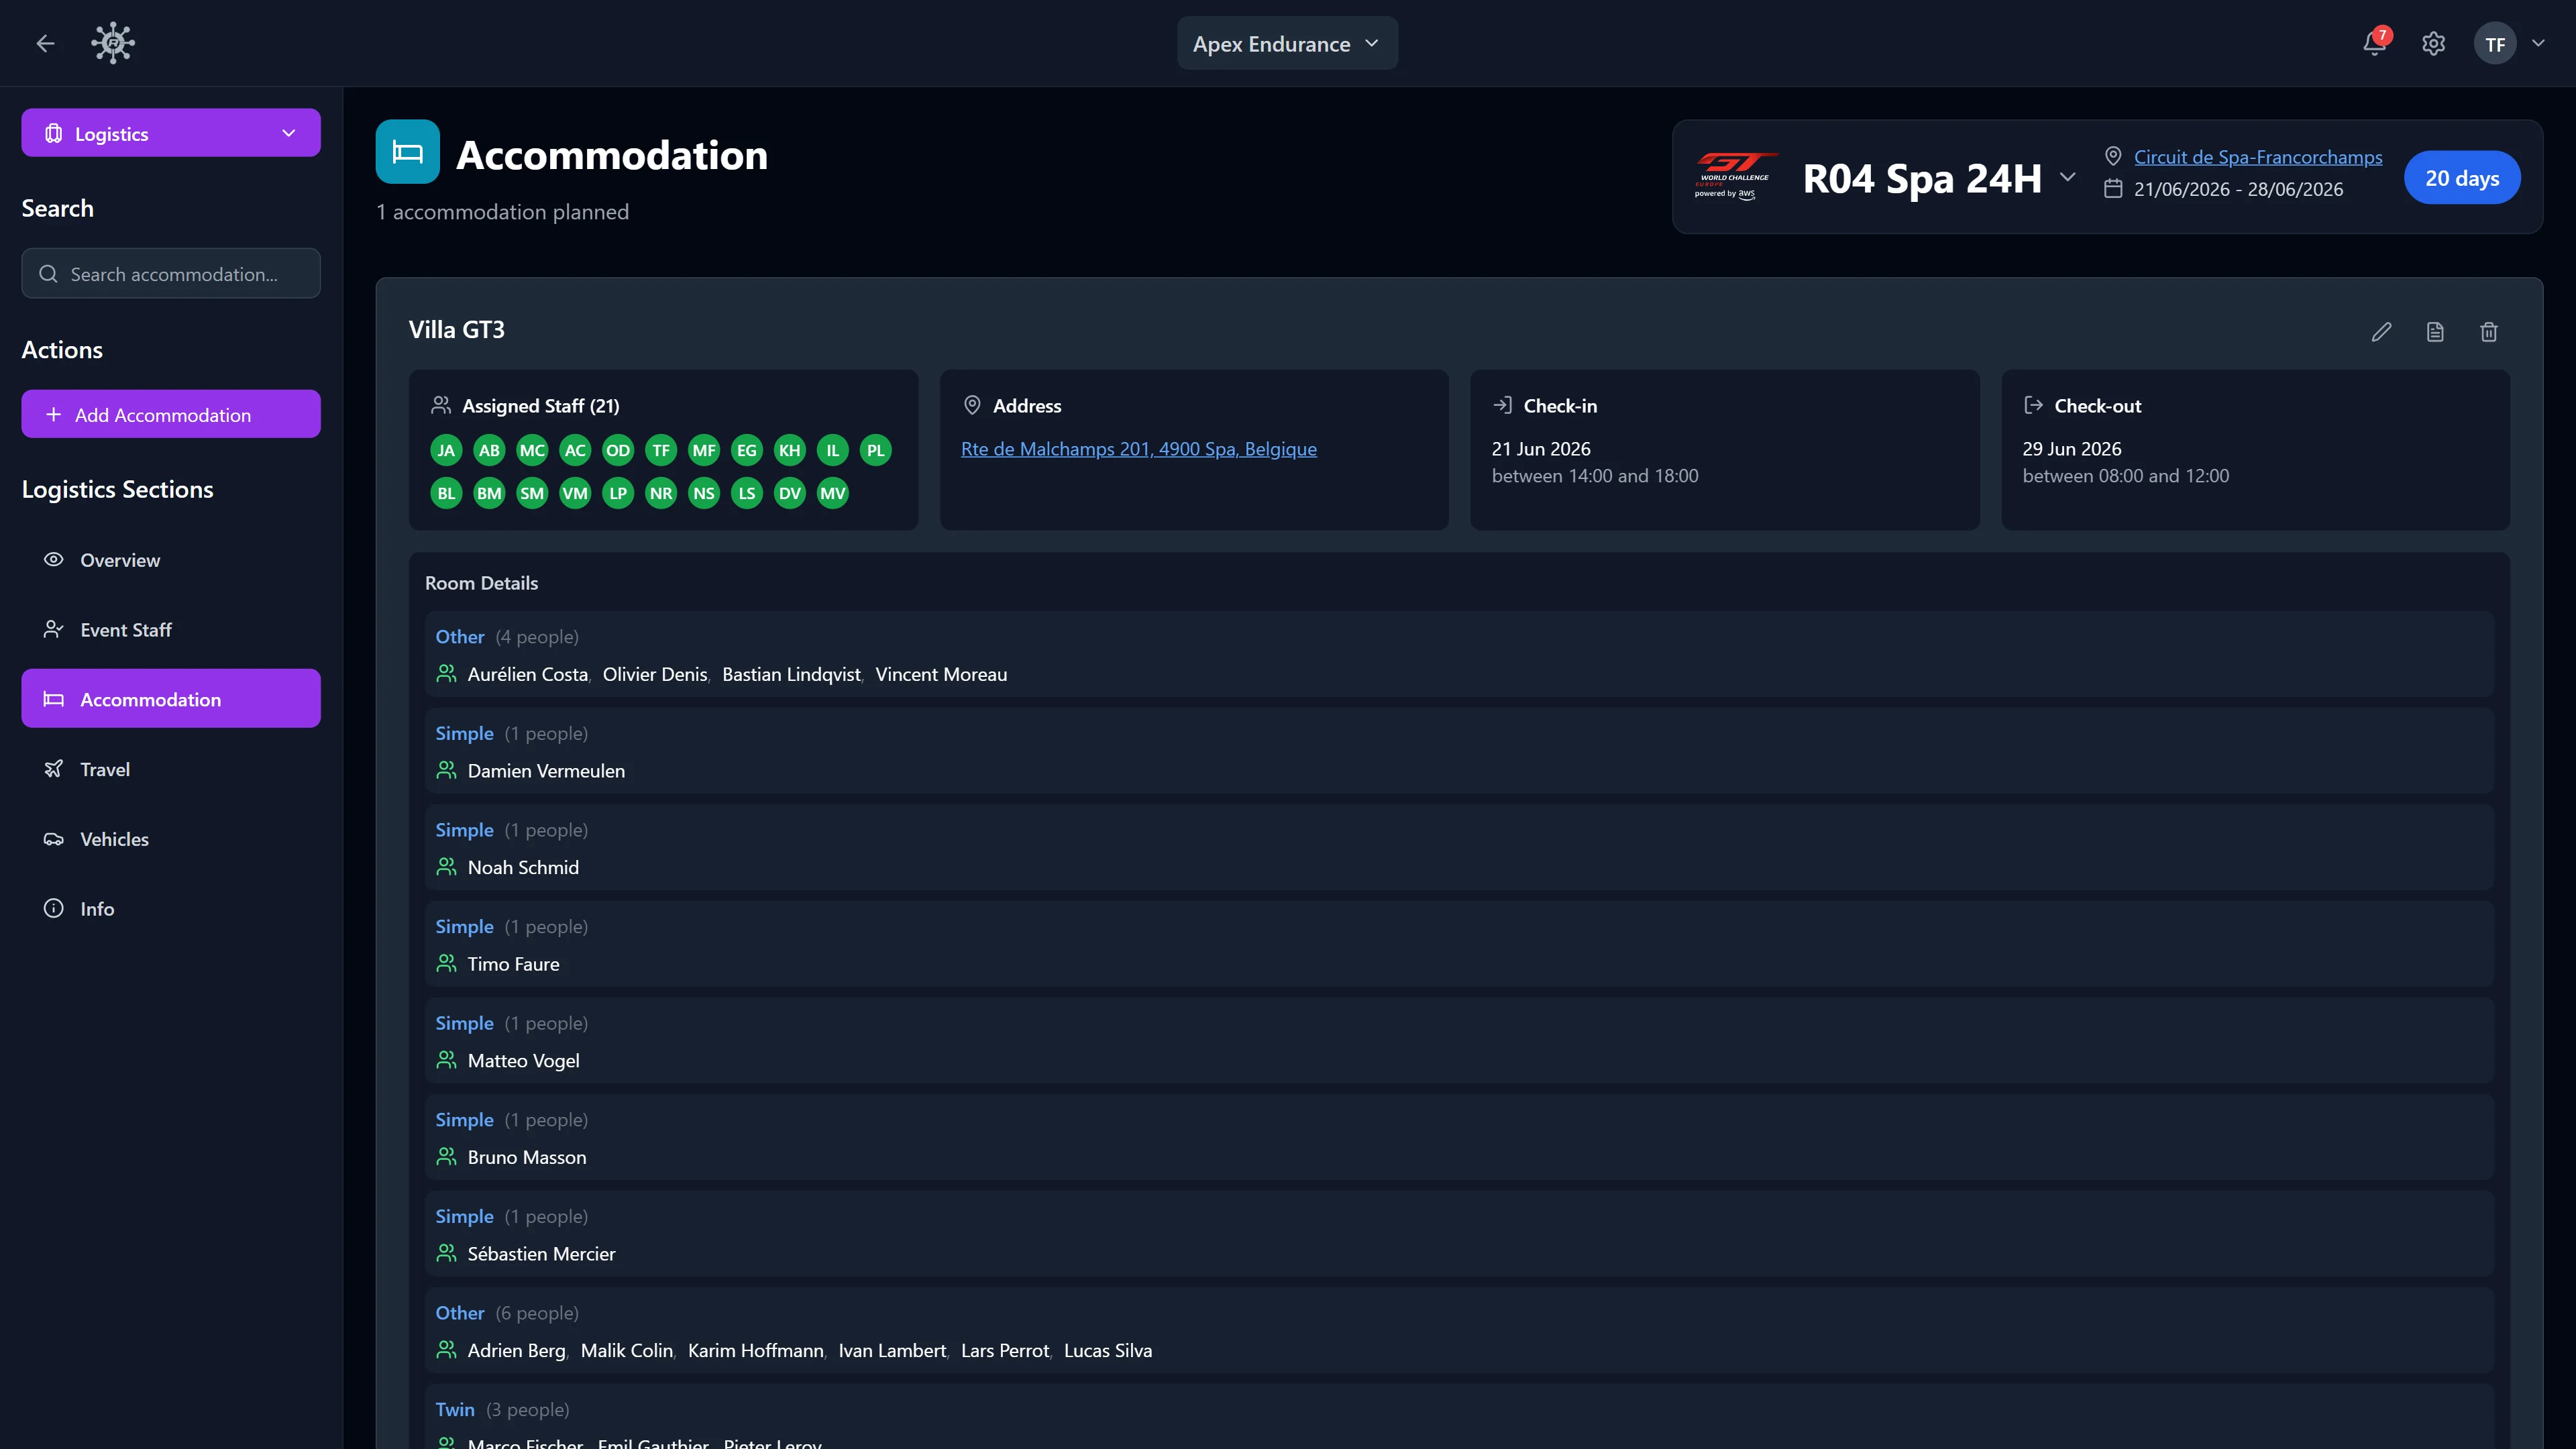Open Apex Endurance team selector
Viewport: 2576px width, 1449px height.
click(1287, 43)
